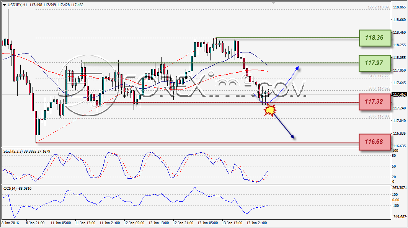Image resolution: width=408 pixels, height=228 pixels.
Task: Select price axis value 118.055
Action: [x=399, y=58]
